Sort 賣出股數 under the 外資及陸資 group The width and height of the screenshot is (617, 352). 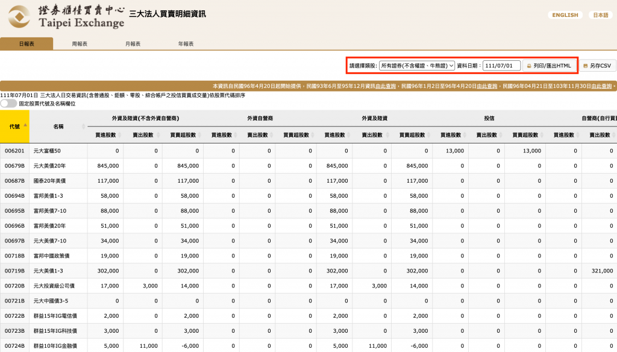[387, 135]
